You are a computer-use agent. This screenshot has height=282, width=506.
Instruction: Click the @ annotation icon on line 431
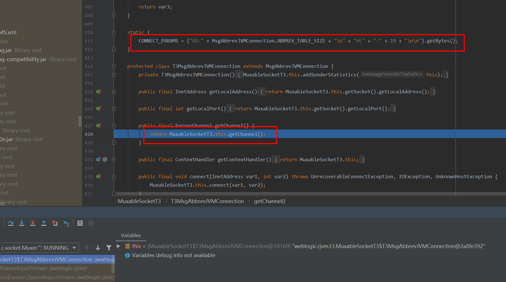tap(105, 160)
